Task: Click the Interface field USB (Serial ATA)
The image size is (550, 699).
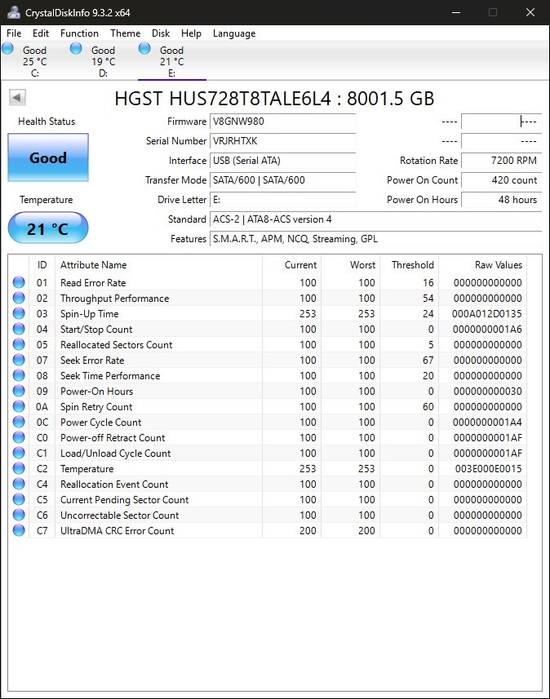Action: click(x=283, y=161)
